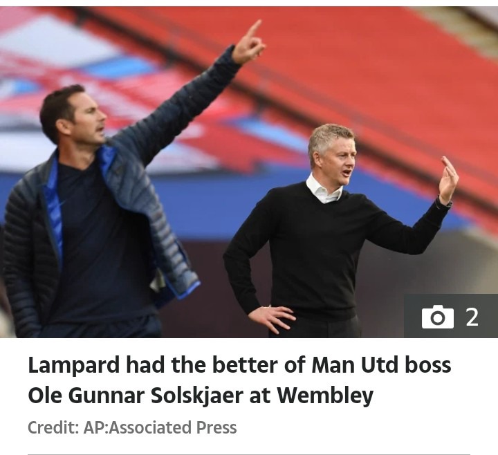The image size is (498, 455).
Task: Click the word "Wembley" in the caption
Action: point(325,396)
